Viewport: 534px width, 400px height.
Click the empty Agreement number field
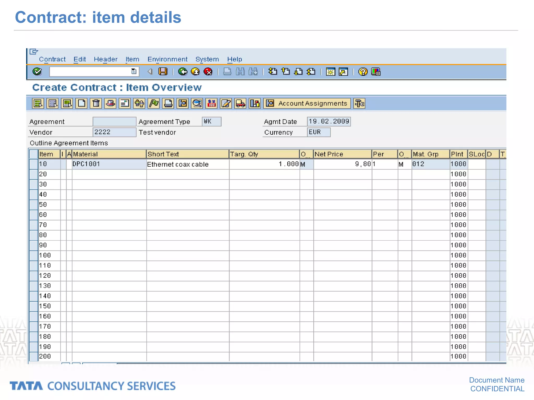pos(114,121)
